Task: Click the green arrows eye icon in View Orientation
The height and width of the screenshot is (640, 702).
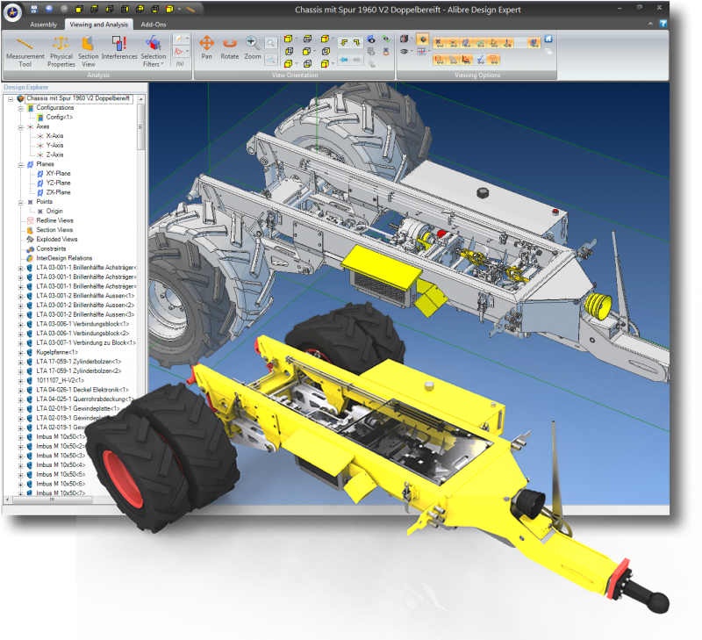Action: point(385,39)
